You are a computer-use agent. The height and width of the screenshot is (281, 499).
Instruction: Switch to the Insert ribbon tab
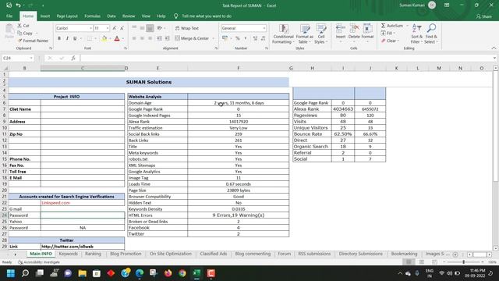click(x=45, y=16)
